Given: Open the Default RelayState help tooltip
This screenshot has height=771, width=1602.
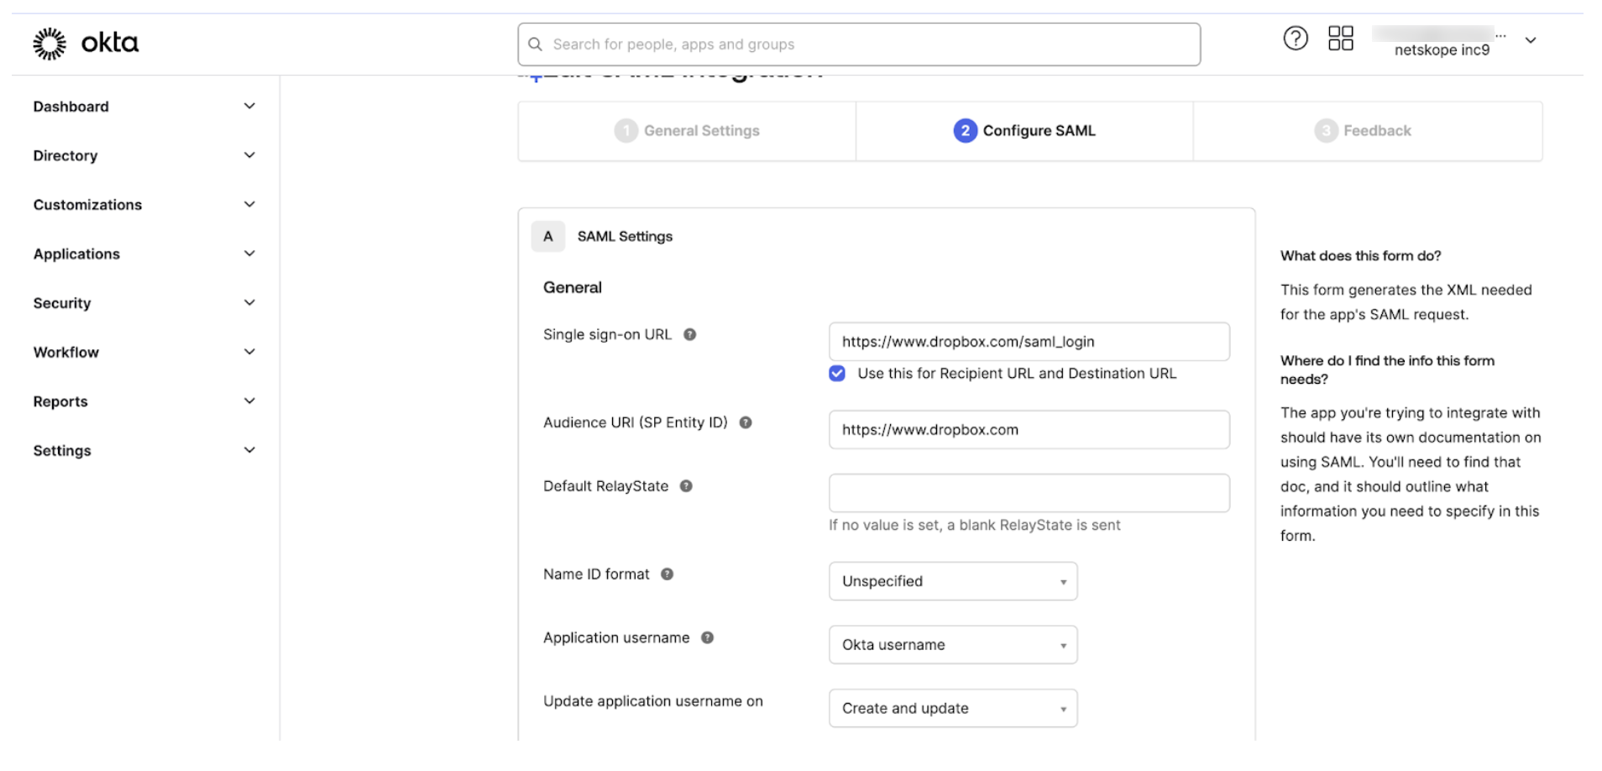Looking at the screenshot, I should click(686, 485).
